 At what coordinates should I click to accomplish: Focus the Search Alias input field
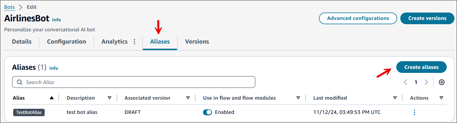[x=137, y=82]
